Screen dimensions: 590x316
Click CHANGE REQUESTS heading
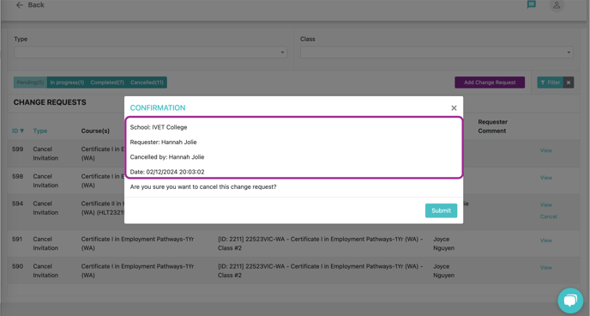(x=50, y=102)
